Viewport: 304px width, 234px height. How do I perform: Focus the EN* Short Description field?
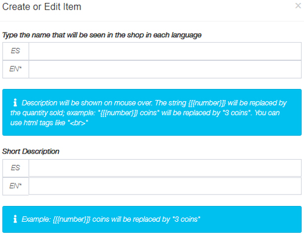tap(165, 186)
